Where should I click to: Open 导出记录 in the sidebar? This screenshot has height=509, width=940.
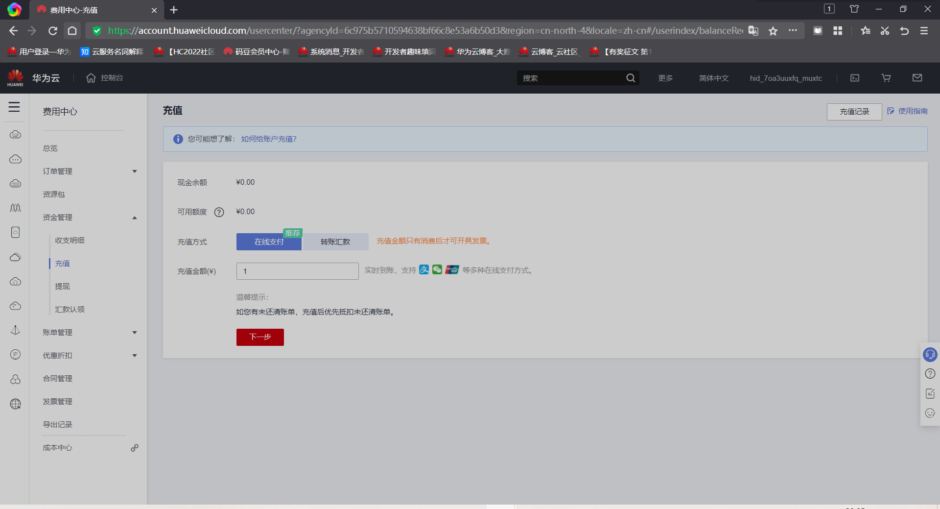pyautogui.click(x=57, y=425)
